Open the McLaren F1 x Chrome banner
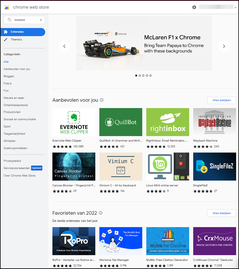The height and width of the screenshot is (269, 239). (x=144, y=43)
